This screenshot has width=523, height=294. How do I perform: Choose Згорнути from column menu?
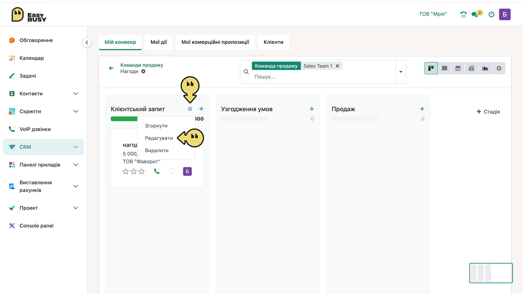tap(156, 126)
